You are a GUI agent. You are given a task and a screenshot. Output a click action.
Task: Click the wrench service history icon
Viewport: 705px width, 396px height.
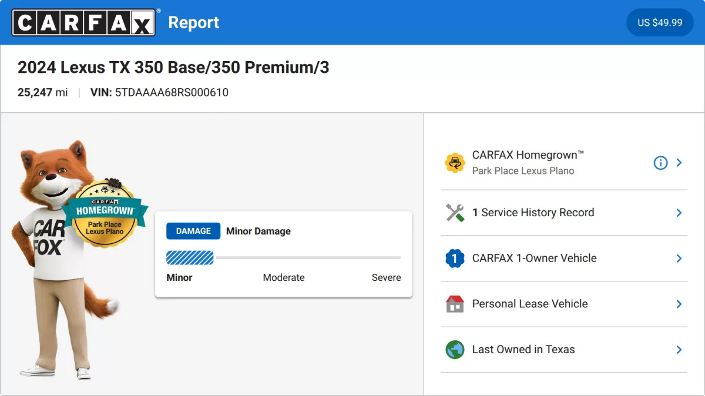pos(455,213)
